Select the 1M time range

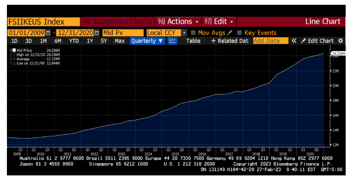(43, 41)
